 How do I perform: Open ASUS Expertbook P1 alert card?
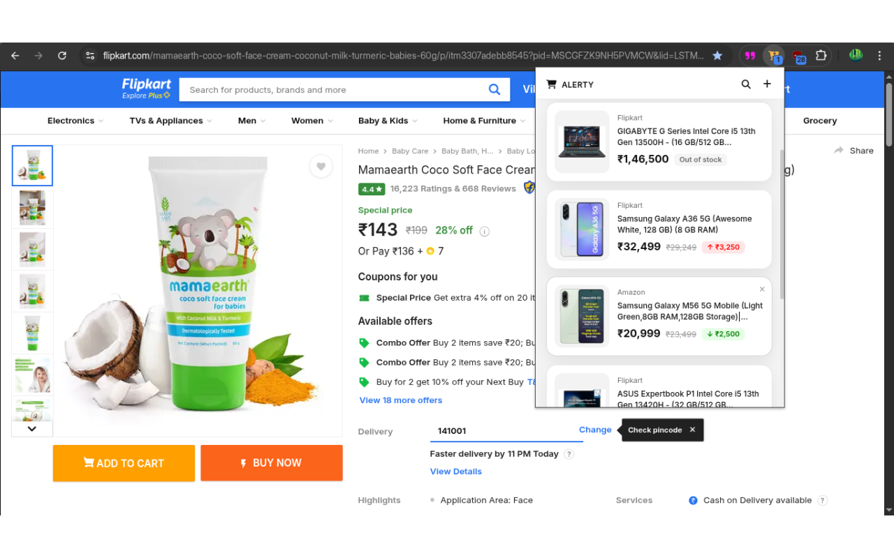[659, 386]
